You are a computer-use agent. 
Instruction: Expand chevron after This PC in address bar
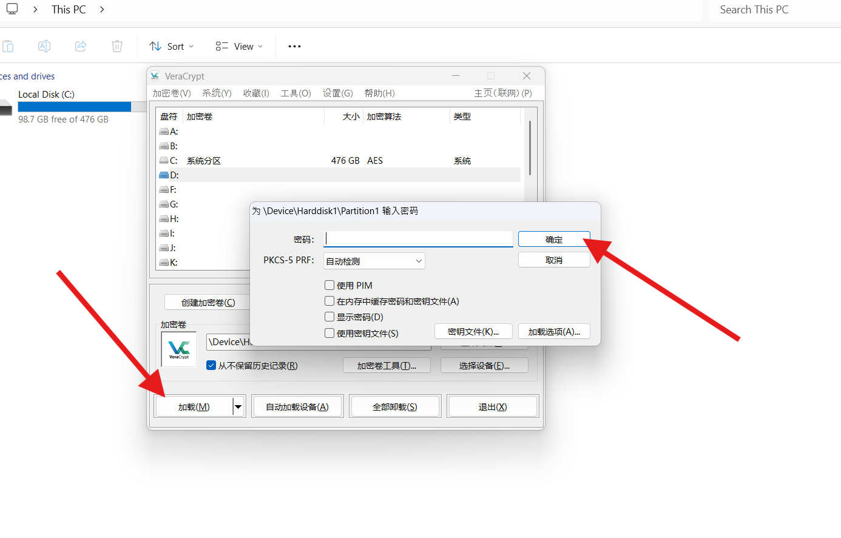[101, 9]
